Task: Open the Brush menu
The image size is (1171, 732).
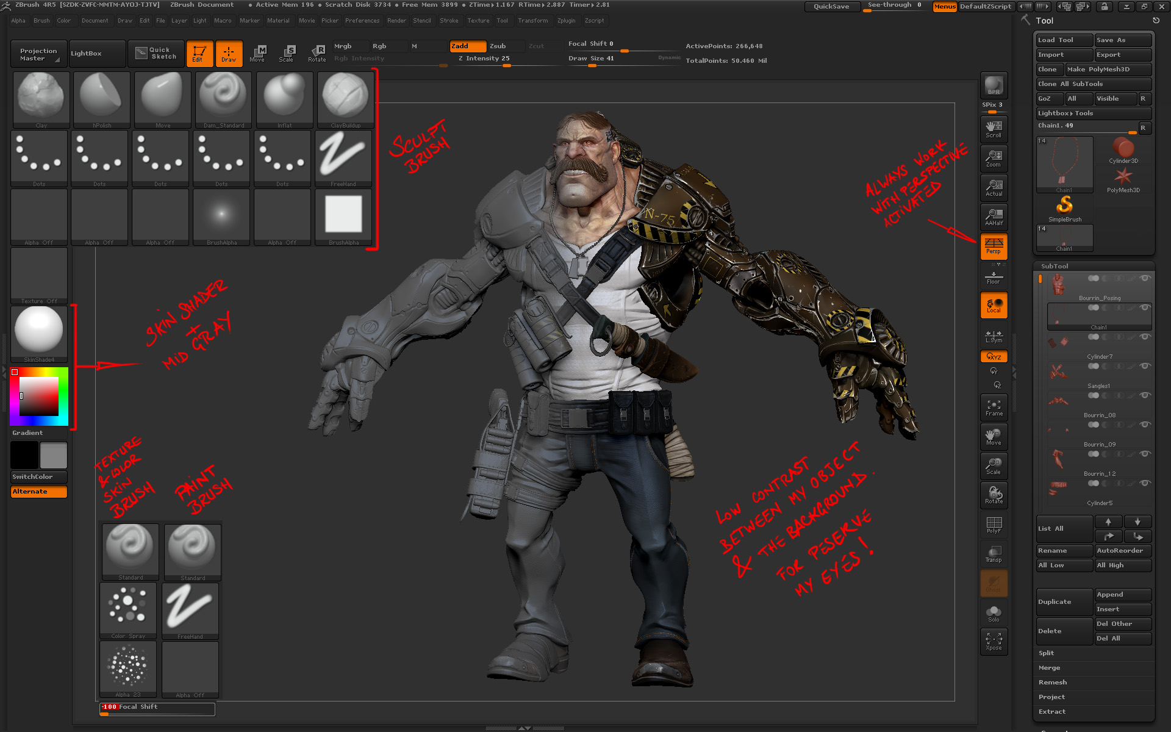Action: [x=41, y=21]
